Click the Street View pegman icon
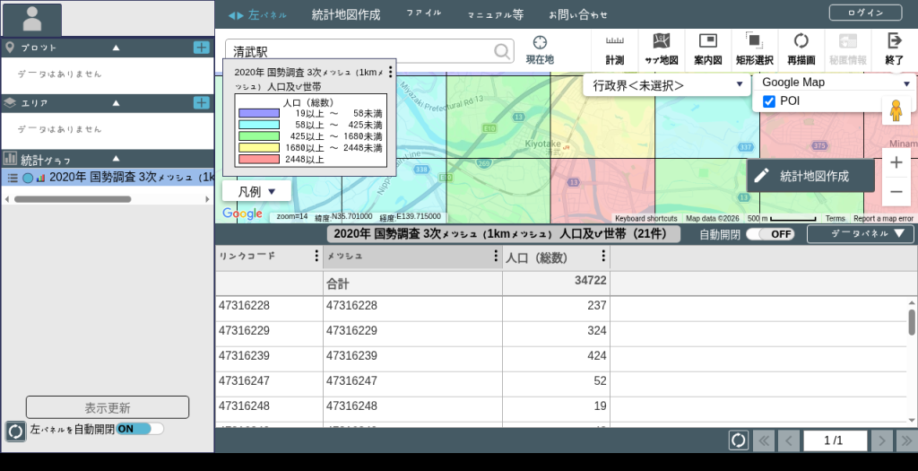The image size is (918, 471). (896, 110)
